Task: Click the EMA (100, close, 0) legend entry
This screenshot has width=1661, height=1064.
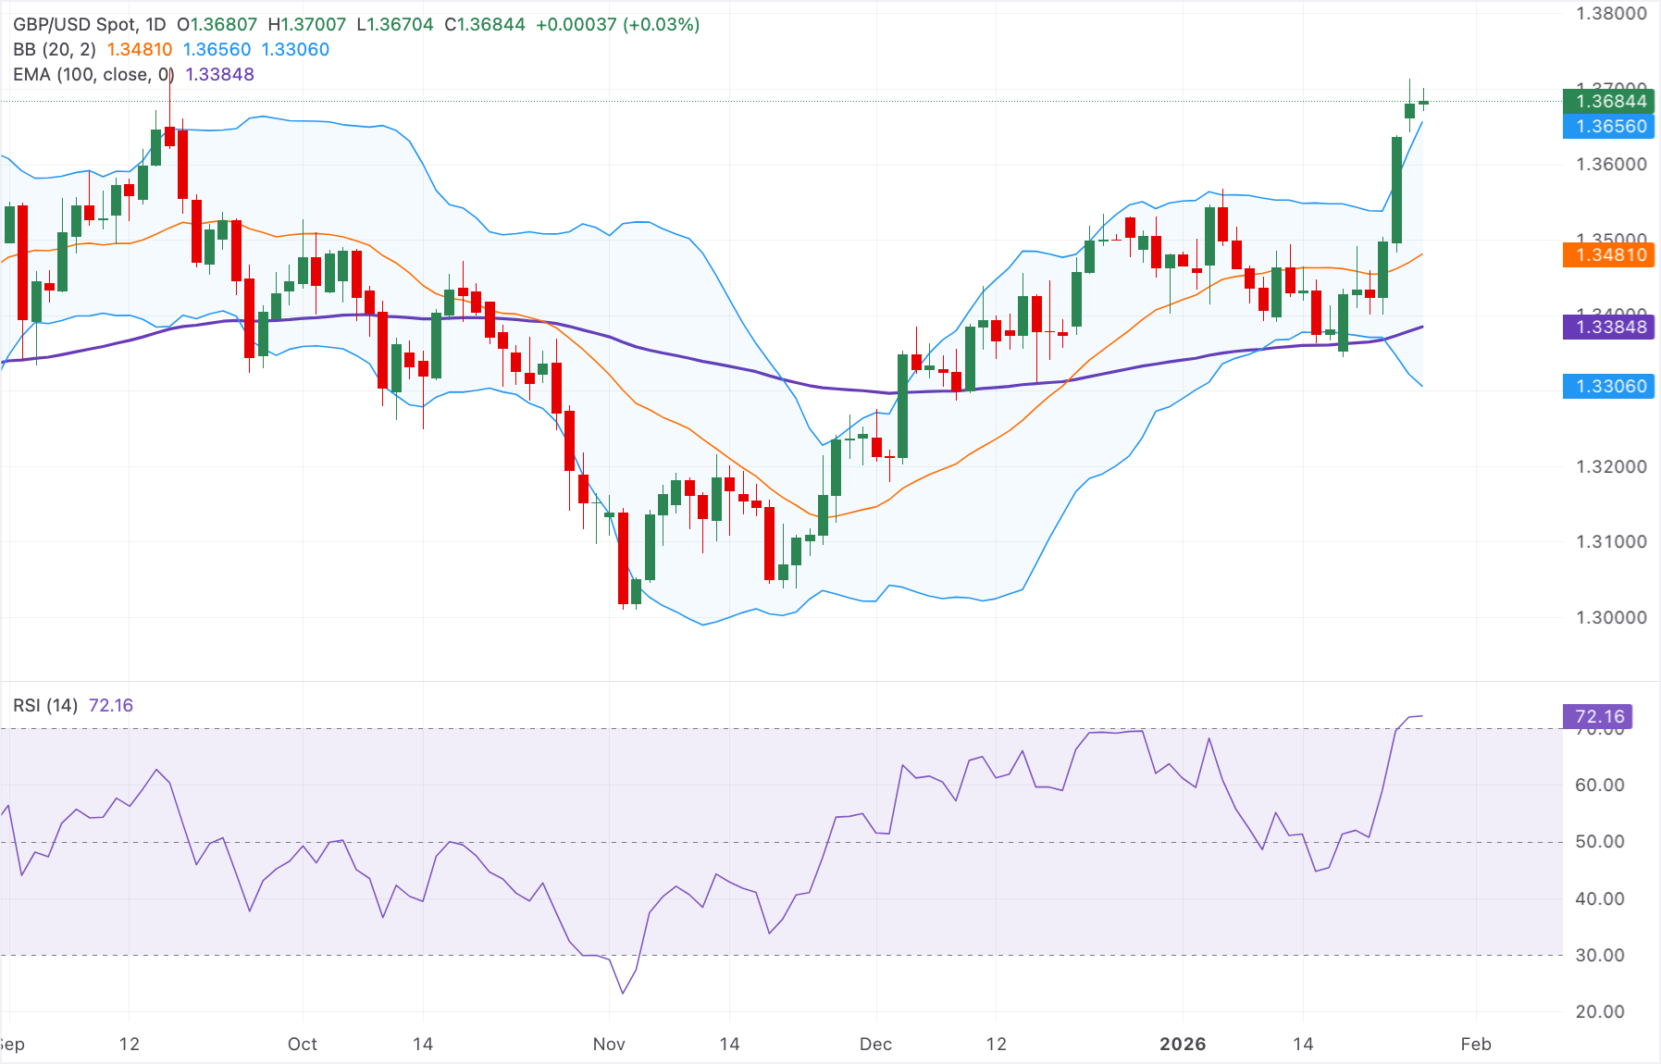Action: pyautogui.click(x=93, y=74)
